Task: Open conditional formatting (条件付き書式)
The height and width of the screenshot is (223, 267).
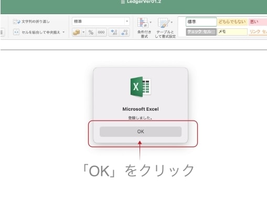Action: [x=144, y=28]
